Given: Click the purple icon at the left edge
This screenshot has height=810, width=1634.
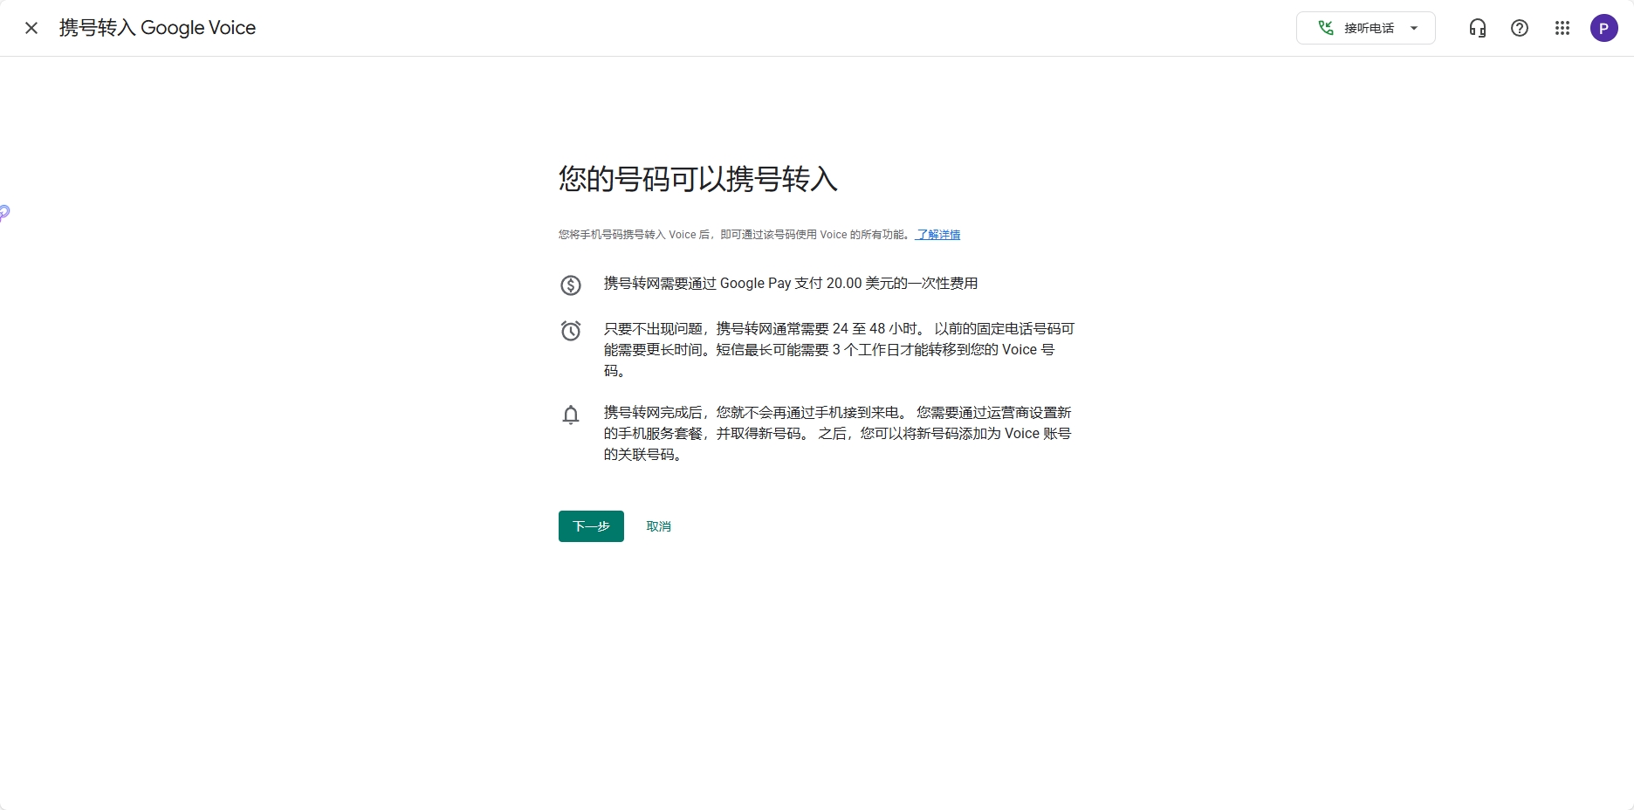Looking at the screenshot, I should click(4, 212).
